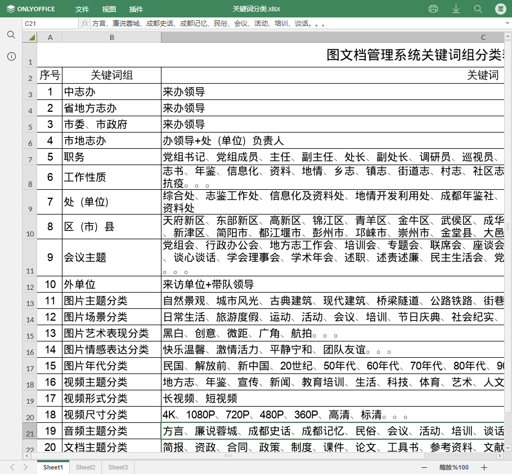
Task: Click the C21 cell name box
Action: [50, 24]
